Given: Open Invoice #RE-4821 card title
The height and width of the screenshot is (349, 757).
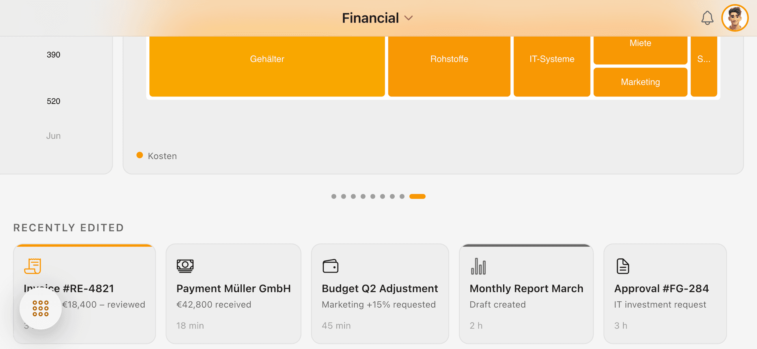Looking at the screenshot, I should pyautogui.click(x=69, y=288).
